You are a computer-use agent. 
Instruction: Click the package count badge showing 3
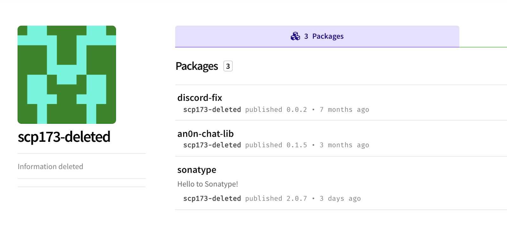[x=228, y=66]
